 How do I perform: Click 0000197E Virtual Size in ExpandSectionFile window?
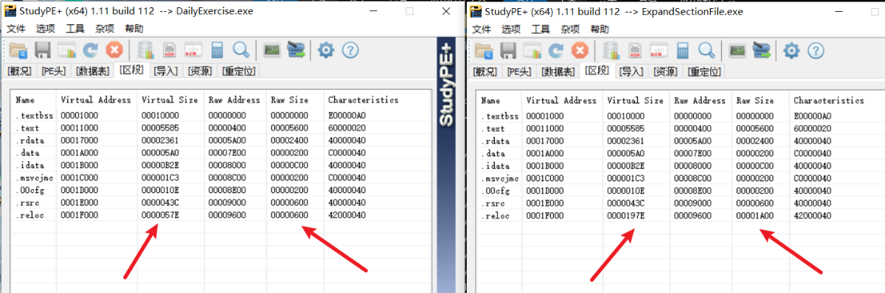click(x=626, y=216)
